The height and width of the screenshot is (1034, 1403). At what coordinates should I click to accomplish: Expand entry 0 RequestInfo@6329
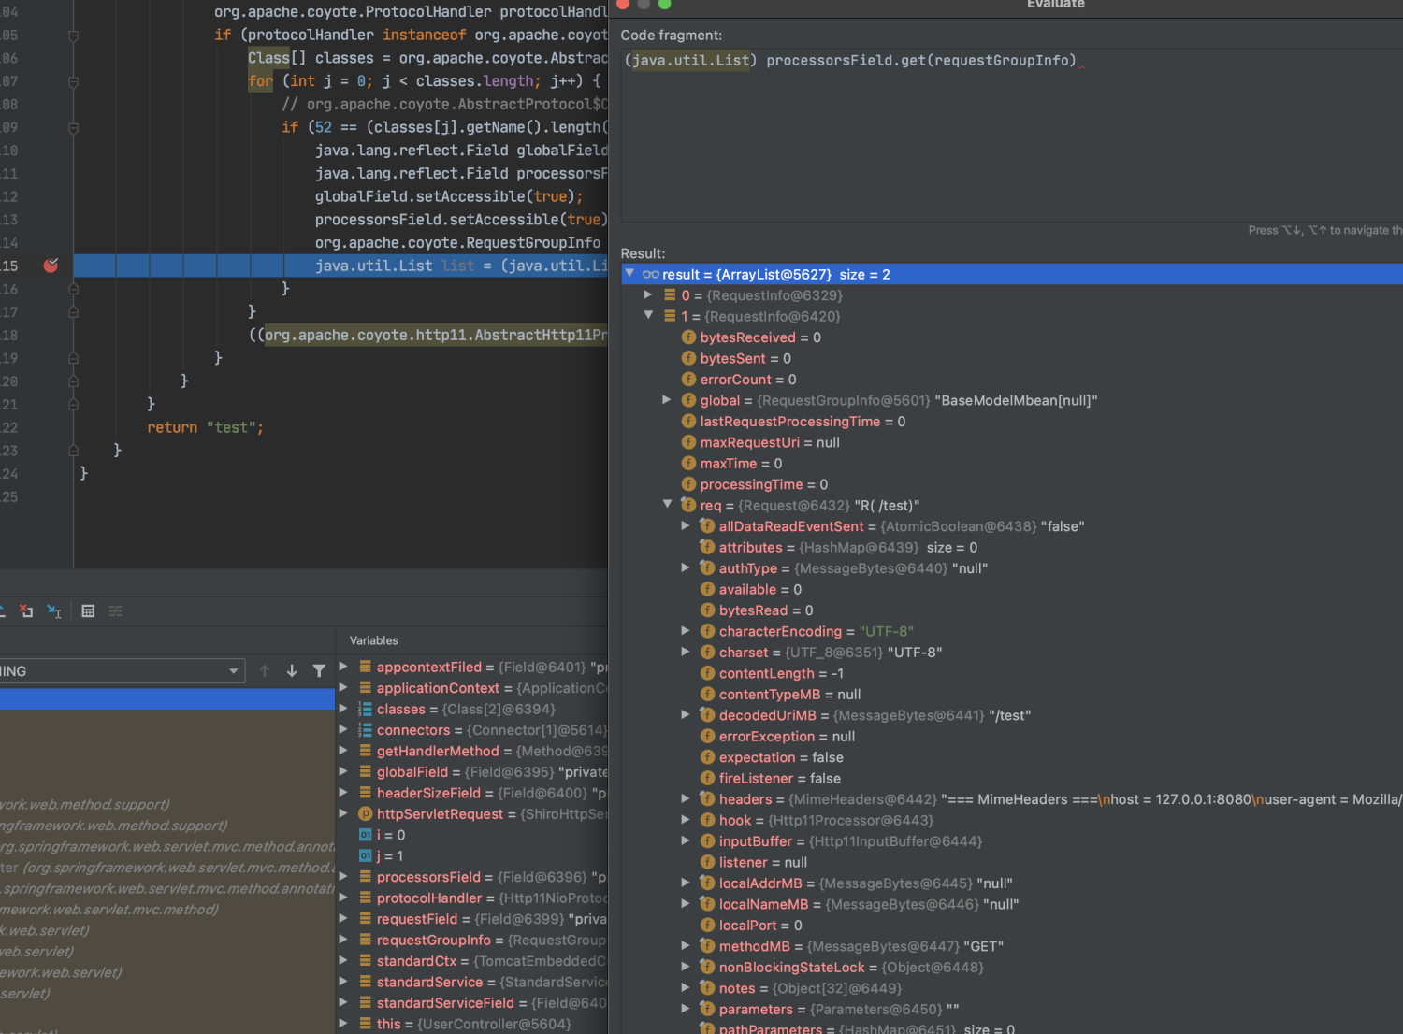(x=648, y=294)
